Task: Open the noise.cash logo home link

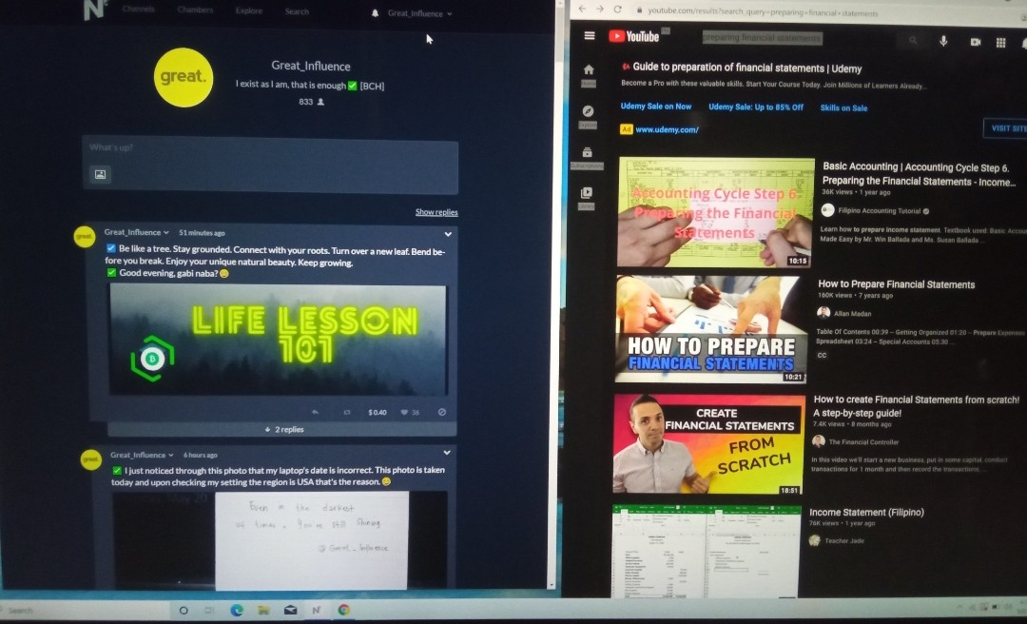Action: click(x=96, y=10)
